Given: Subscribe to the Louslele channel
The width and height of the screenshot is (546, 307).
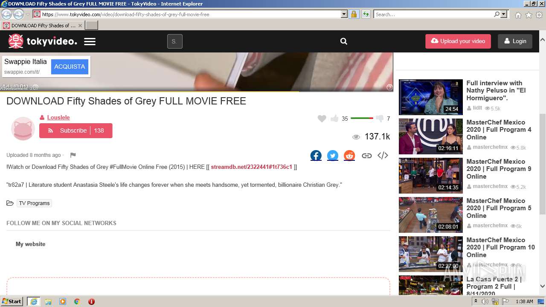Looking at the screenshot, I should [76, 130].
